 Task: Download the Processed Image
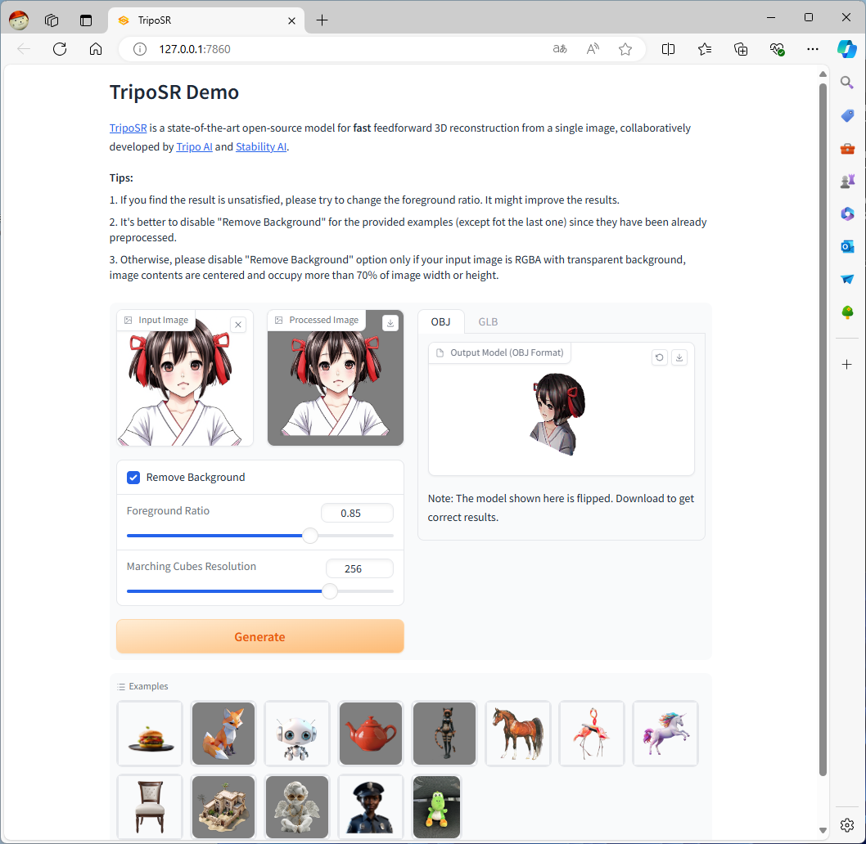click(x=390, y=324)
